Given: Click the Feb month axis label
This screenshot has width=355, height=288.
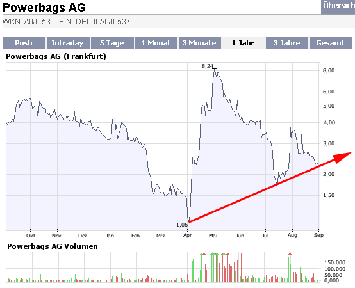Looking at the screenshot, I should point(135,236).
